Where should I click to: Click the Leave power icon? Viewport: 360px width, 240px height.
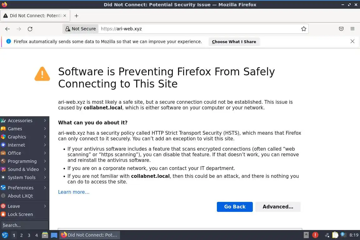pyautogui.click(x=3, y=206)
